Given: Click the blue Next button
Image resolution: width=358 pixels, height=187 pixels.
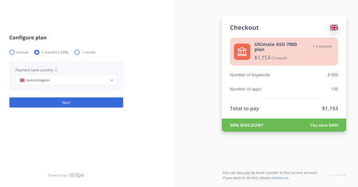Looking at the screenshot, I should tap(66, 103).
